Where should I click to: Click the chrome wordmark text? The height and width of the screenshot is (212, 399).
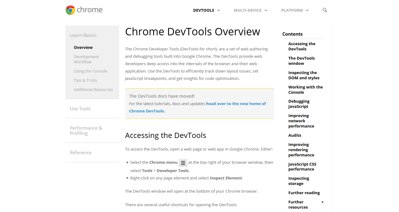[x=90, y=10]
